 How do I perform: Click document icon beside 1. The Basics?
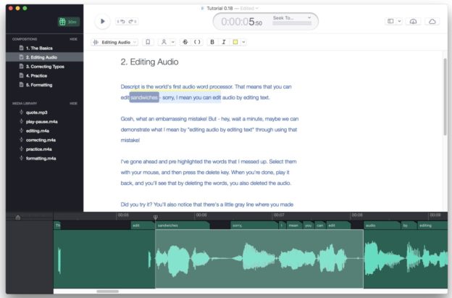[21, 48]
